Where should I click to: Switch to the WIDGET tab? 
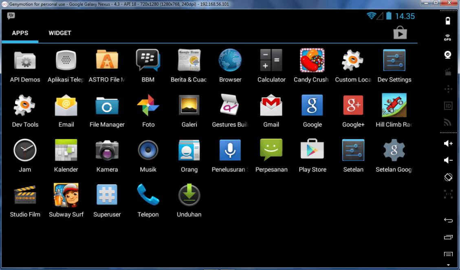coord(60,33)
